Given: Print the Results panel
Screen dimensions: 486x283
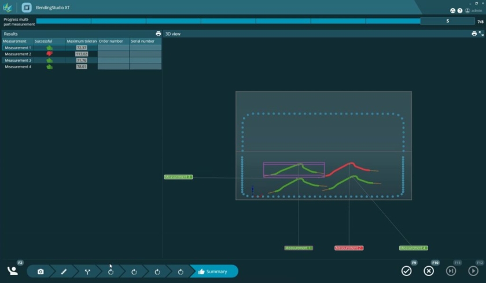Looking at the screenshot, I should coord(159,33).
